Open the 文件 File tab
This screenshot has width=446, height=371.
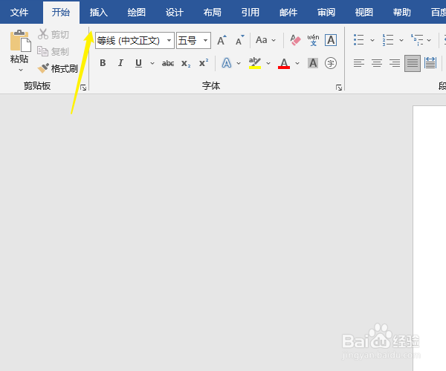click(x=19, y=12)
